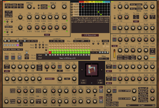Click the XXMOD 1 button
This screenshot has height=108, width=159.
[50, 79]
